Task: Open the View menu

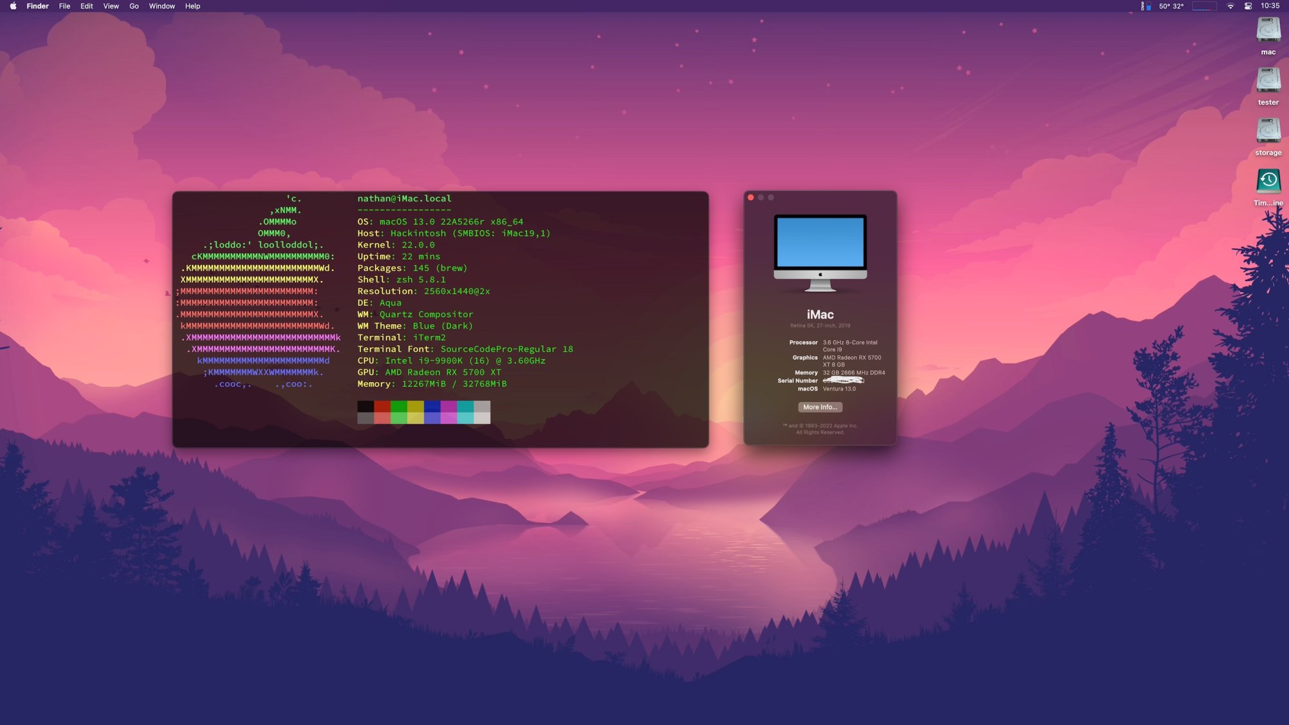Action: click(111, 6)
